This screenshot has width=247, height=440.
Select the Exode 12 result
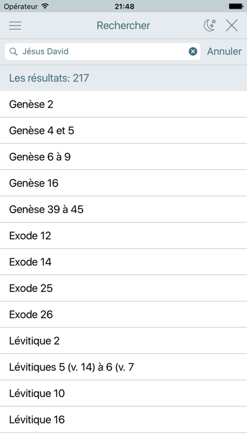click(x=123, y=236)
